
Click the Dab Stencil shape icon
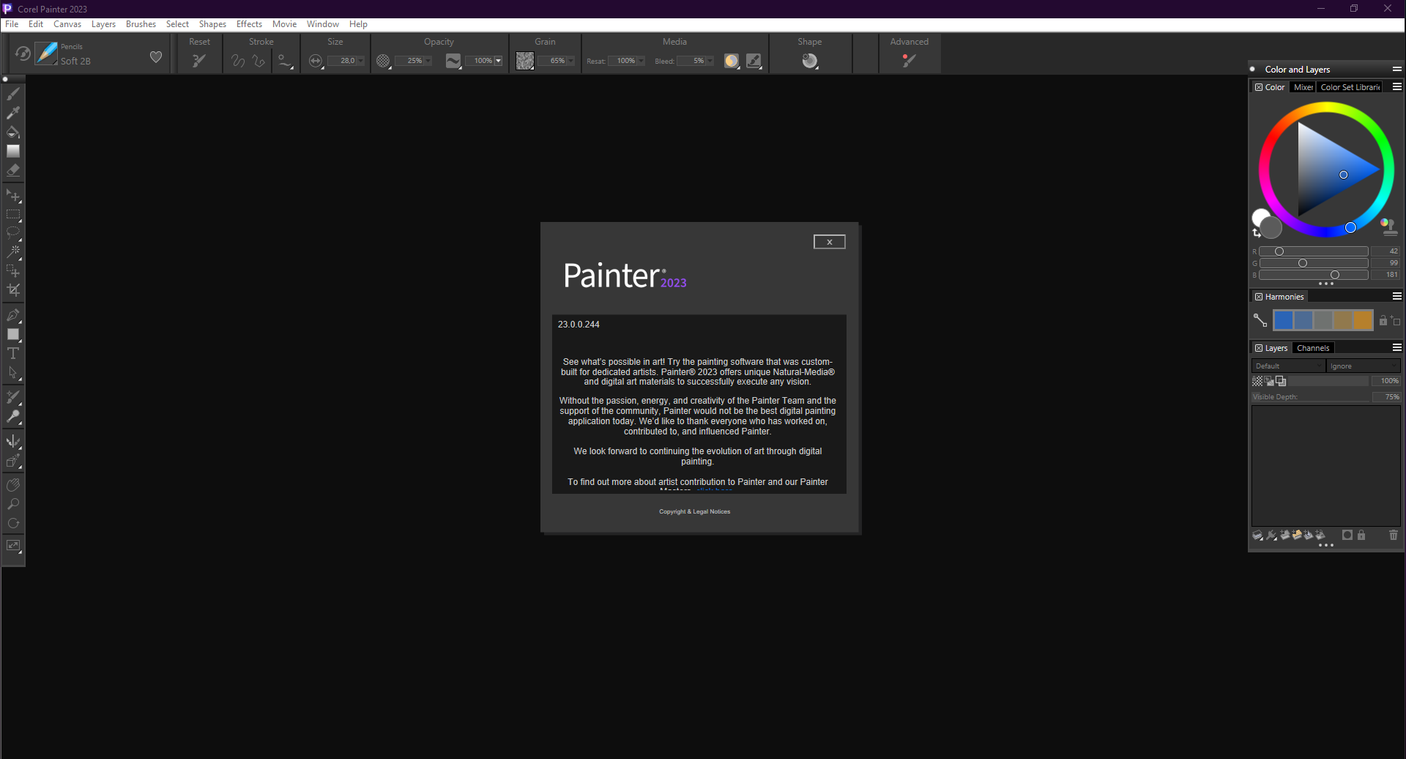click(x=809, y=61)
